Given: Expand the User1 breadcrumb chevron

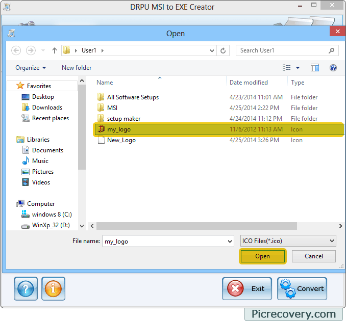Looking at the screenshot, I should coord(103,50).
